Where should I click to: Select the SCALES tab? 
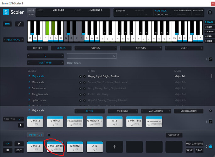pos(61,48)
